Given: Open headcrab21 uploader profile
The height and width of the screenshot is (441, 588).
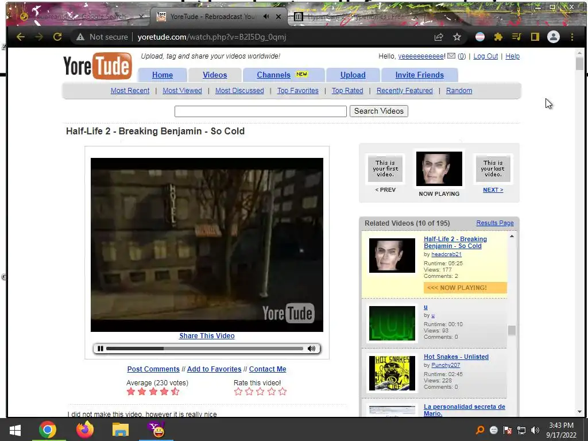Looking at the screenshot, I should pos(446,254).
